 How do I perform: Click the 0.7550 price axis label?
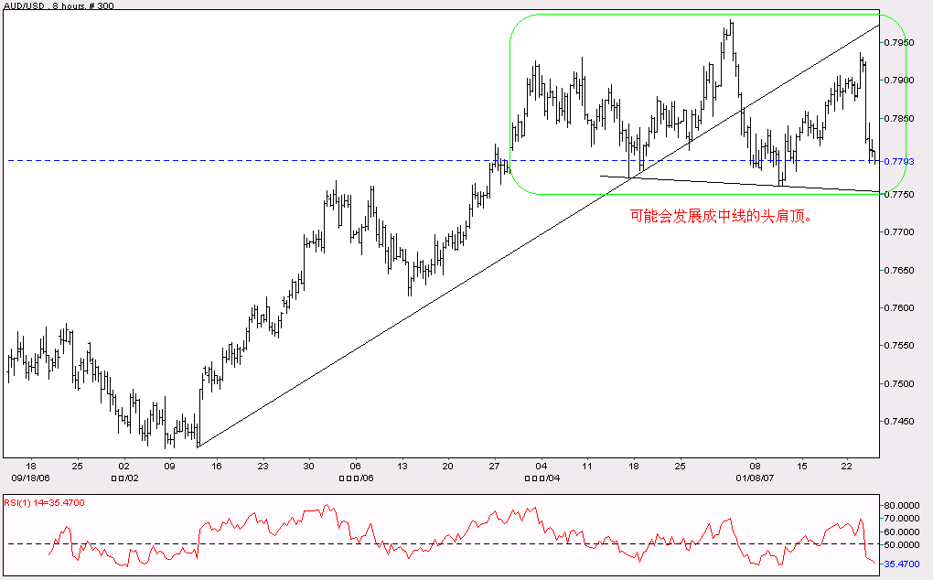click(898, 346)
